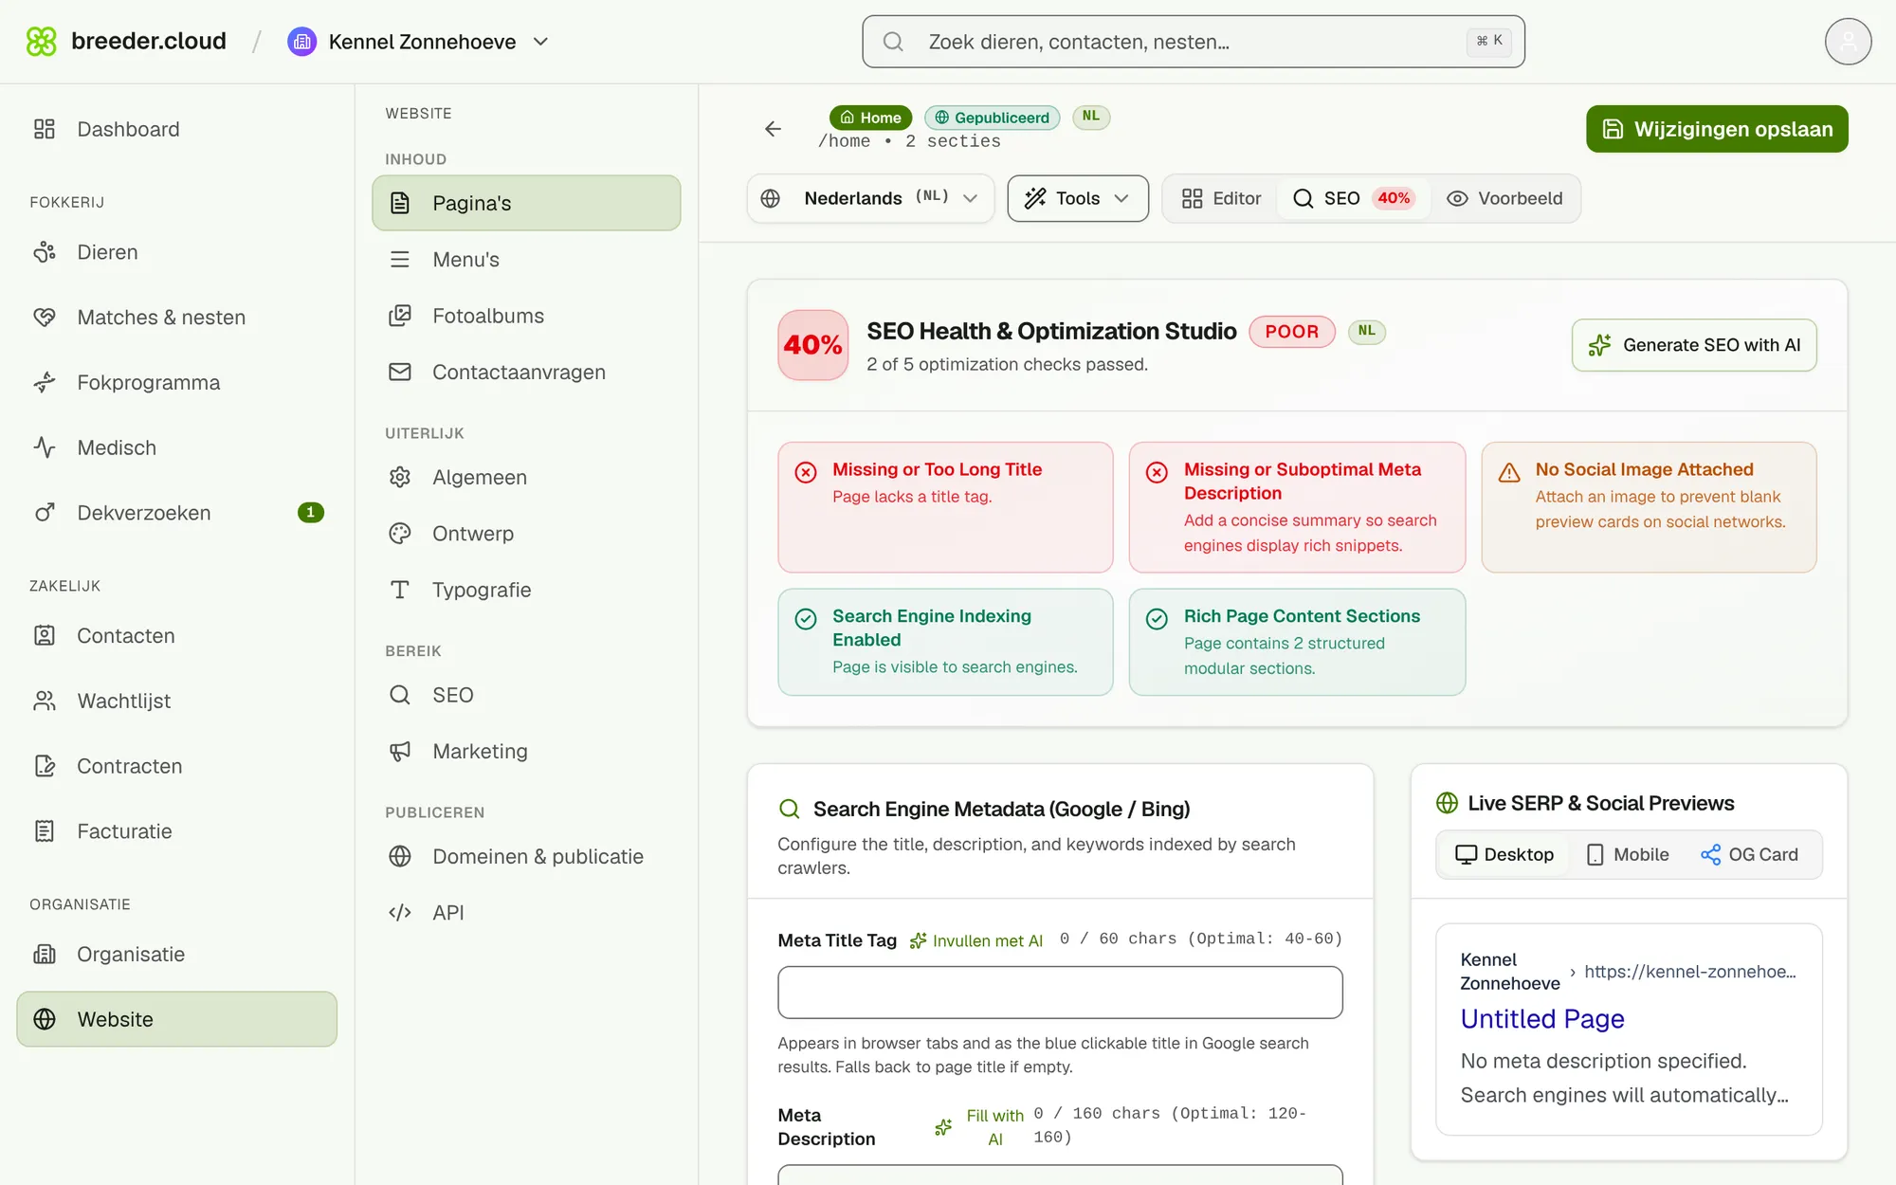Focus the Meta Title Tag input field
Image resolution: width=1896 pixels, height=1185 pixels.
pyautogui.click(x=1060, y=993)
